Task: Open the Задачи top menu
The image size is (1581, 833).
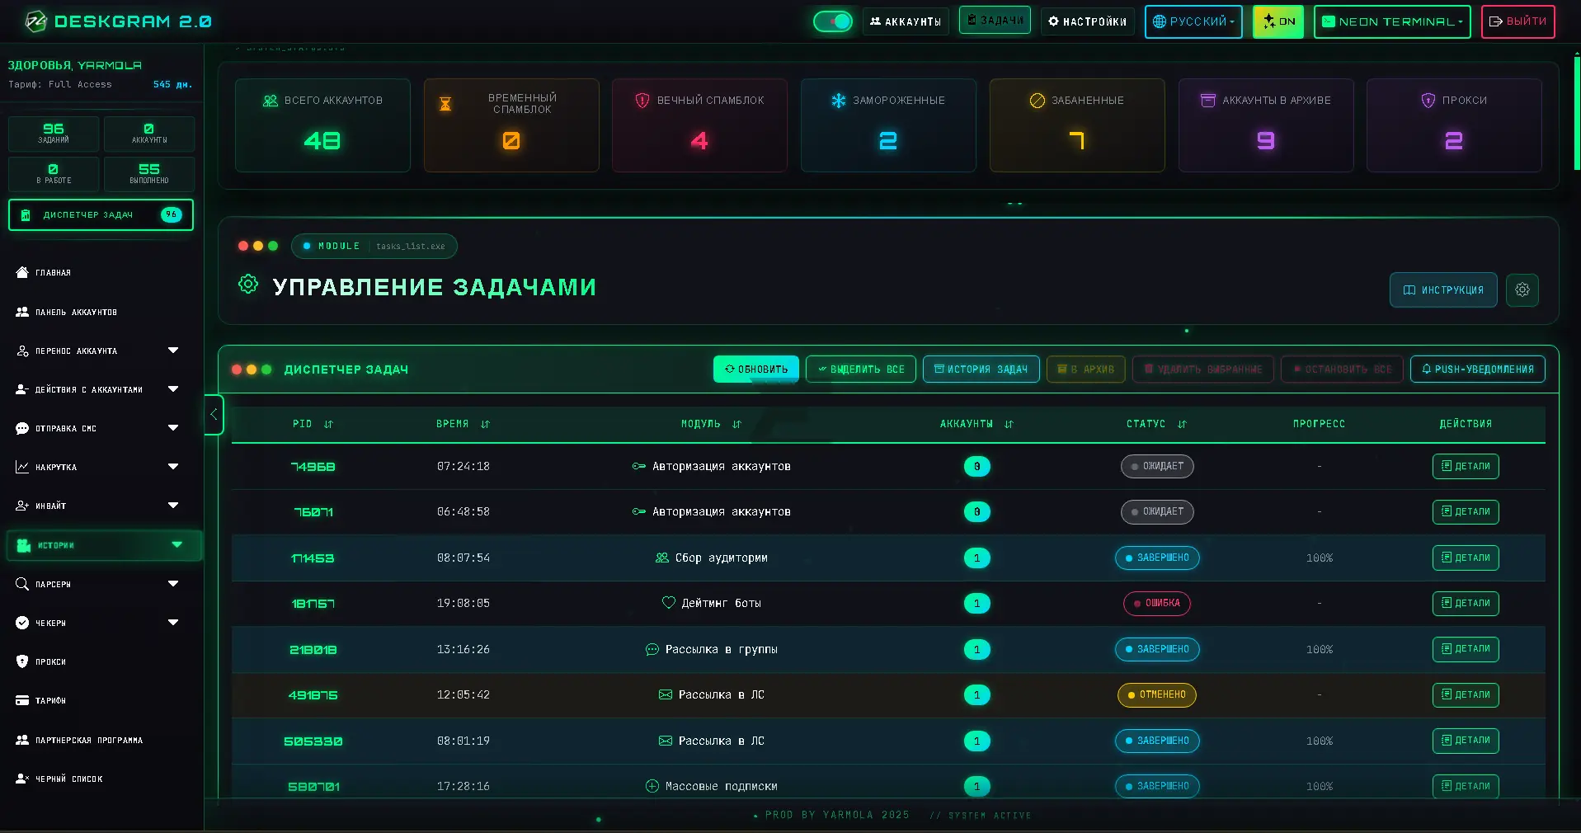Action: 995,20
